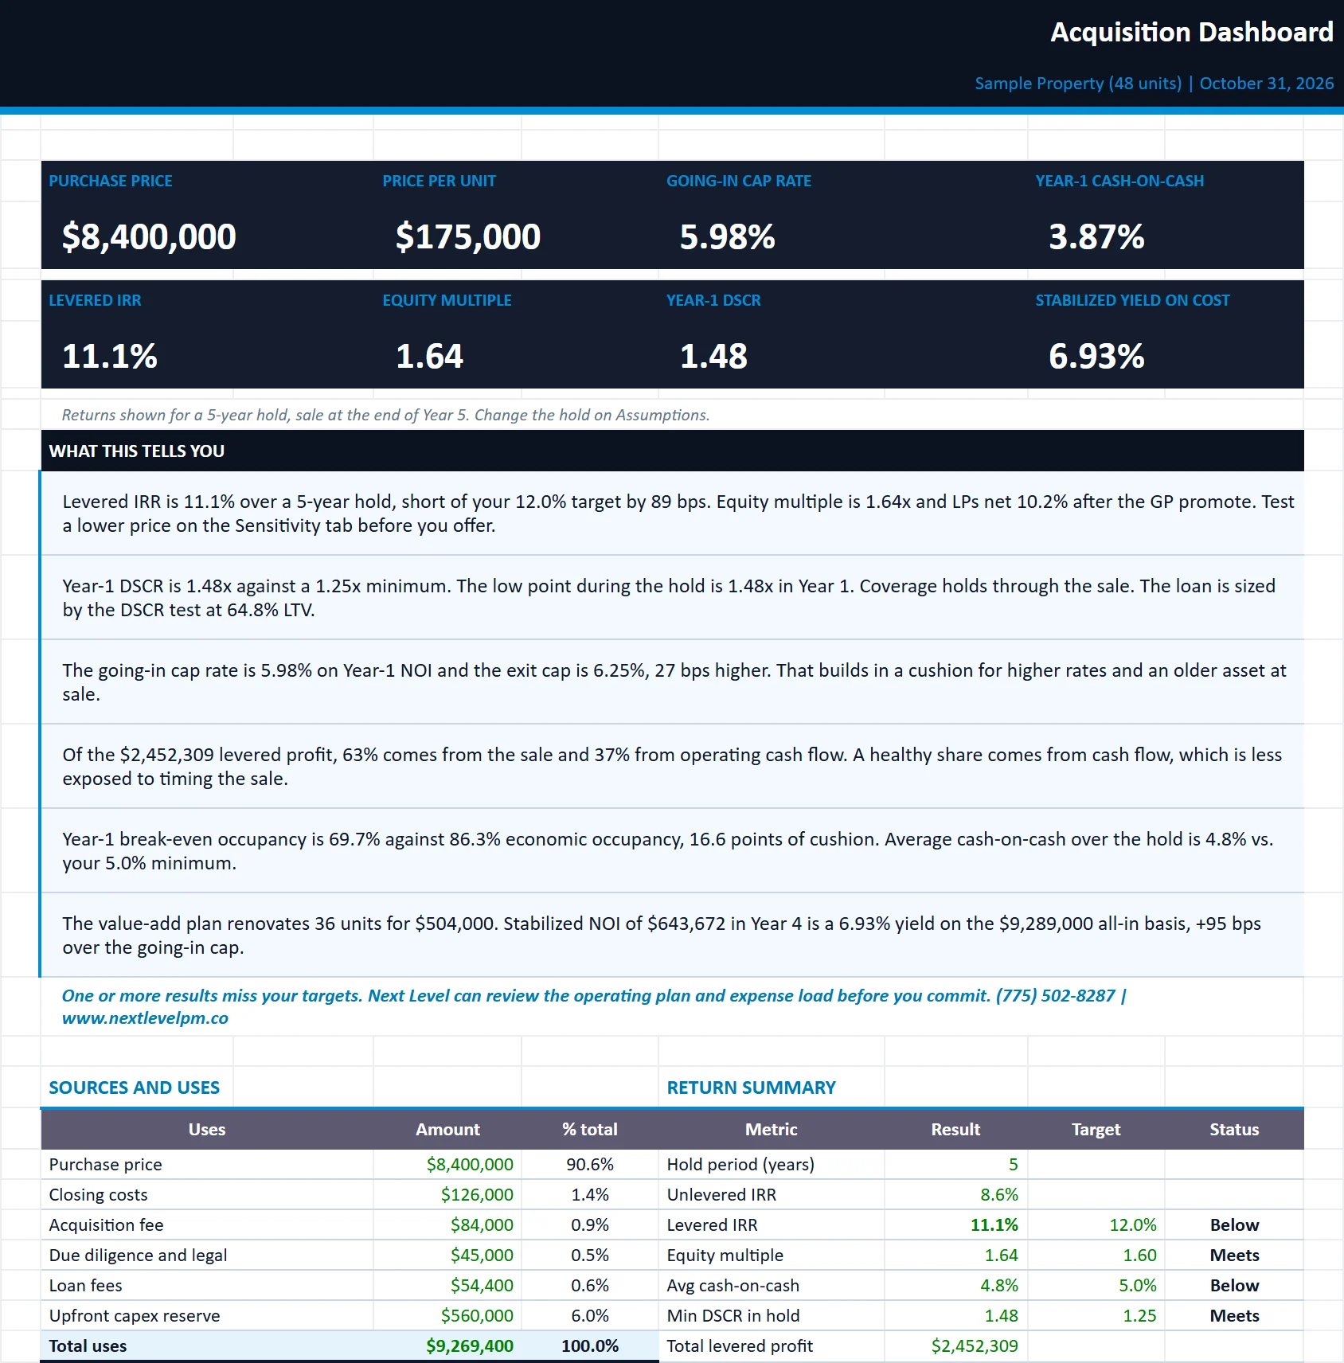Select the "Meets" status in the Equity multiple row
The height and width of the screenshot is (1363, 1344).
[x=1234, y=1255]
